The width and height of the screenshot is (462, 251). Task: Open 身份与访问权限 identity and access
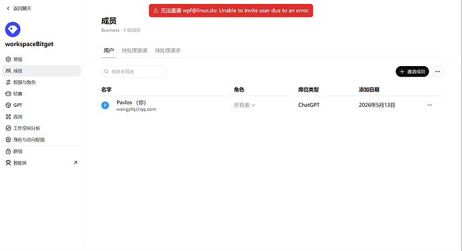42,140
